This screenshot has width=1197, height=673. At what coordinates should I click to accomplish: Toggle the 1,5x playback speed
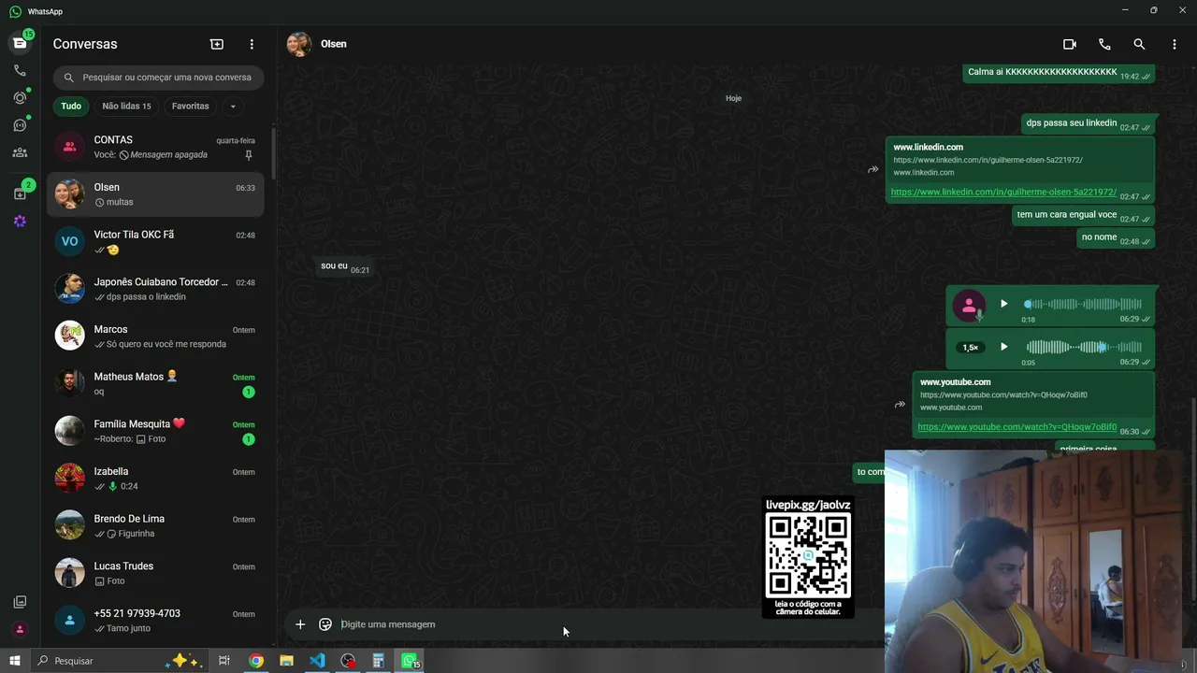[971, 348]
